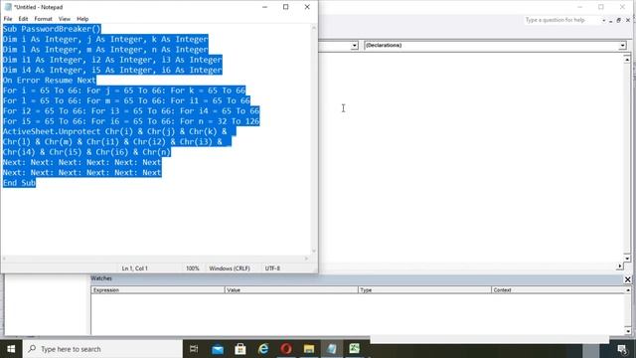636x358 pixels.
Task: Click 'Windows (CRLF)' in status bar
Action: [230, 268]
